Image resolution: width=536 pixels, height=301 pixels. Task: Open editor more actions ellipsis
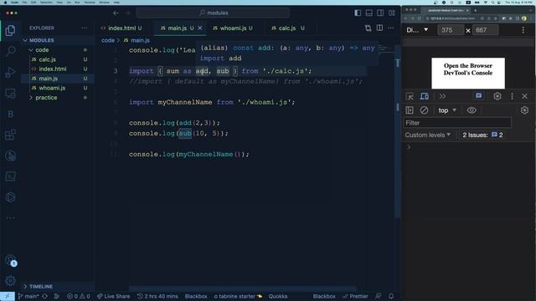[391, 28]
